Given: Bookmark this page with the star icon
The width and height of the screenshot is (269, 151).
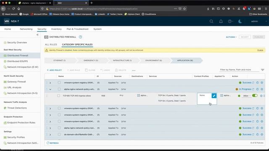Looking at the screenshot, I should (x=185, y=8).
